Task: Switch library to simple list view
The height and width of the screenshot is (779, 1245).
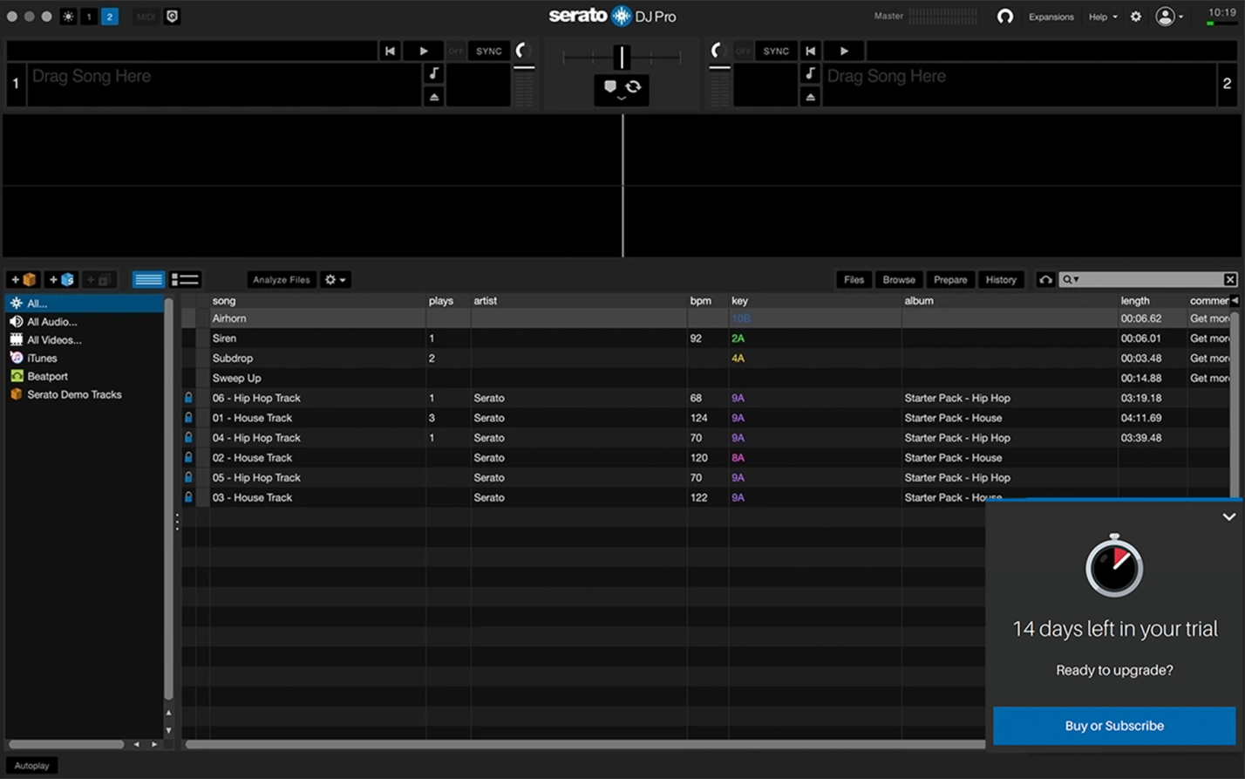Action: (148, 279)
